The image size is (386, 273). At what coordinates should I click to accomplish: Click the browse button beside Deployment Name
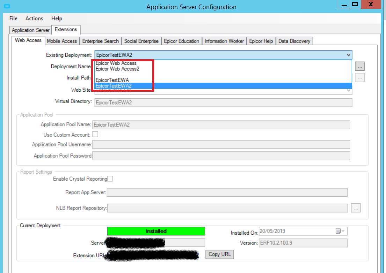(360, 66)
